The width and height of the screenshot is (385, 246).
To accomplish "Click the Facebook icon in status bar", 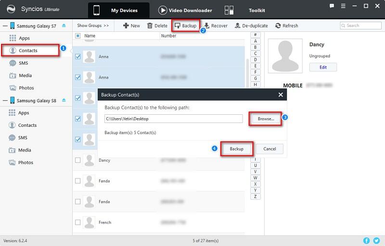I will click(x=367, y=240).
